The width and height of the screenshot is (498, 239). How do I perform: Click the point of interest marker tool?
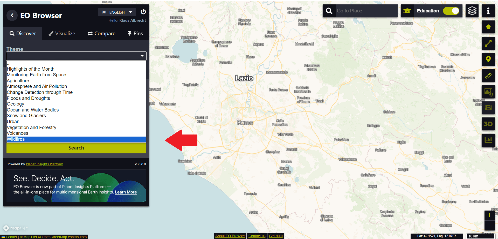488,59
